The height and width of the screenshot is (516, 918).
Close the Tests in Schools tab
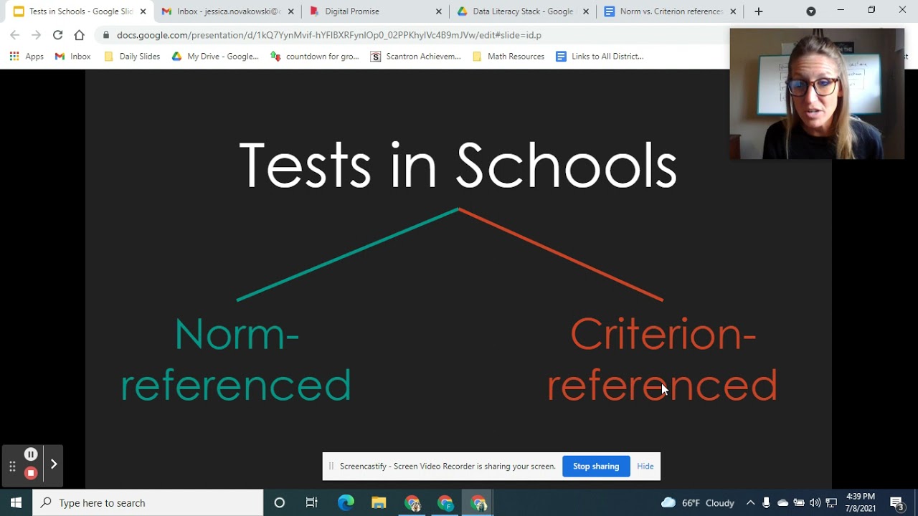[x=143, y=11]
